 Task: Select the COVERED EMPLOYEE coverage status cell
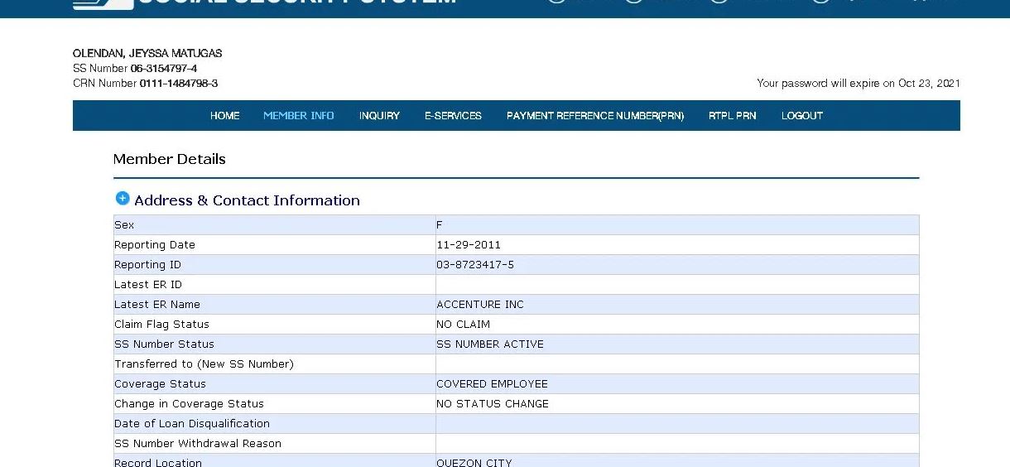(492, 384)
